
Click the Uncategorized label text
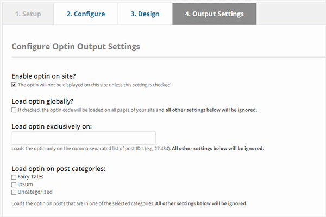[35, 192]
